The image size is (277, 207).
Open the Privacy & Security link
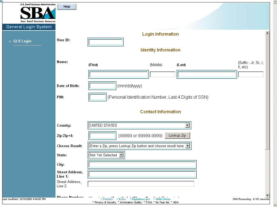coord(105,202)
